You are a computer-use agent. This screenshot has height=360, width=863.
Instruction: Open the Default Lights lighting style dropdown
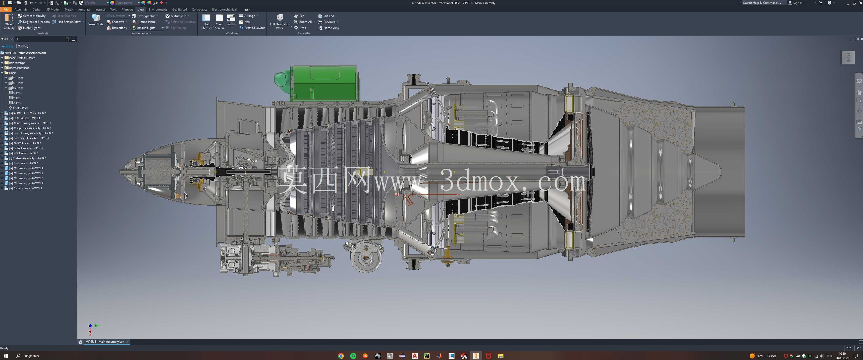(x=148, y=28)
